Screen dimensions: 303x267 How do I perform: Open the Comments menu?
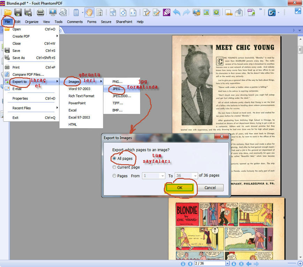pyautogui.click(x=75, y=22)
